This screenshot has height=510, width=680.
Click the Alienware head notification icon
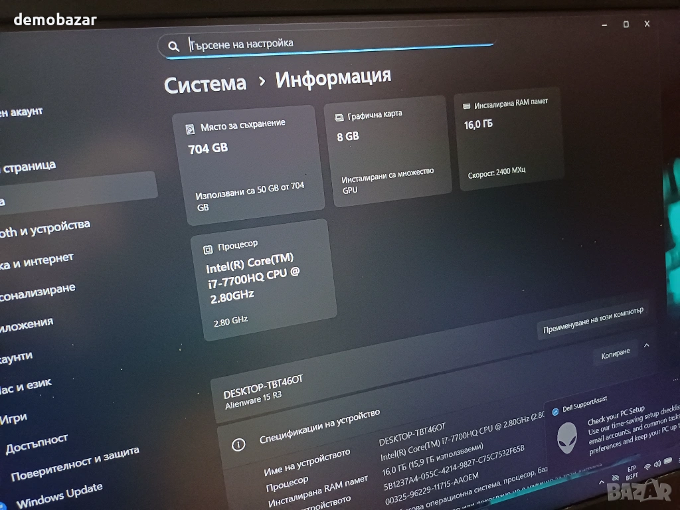coord(566,439)
